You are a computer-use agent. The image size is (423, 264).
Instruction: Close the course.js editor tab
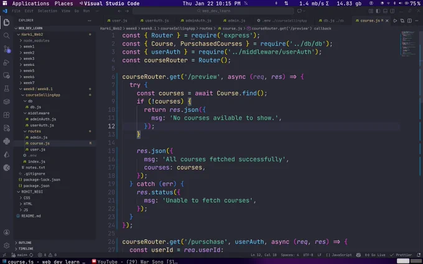(387, 20)
